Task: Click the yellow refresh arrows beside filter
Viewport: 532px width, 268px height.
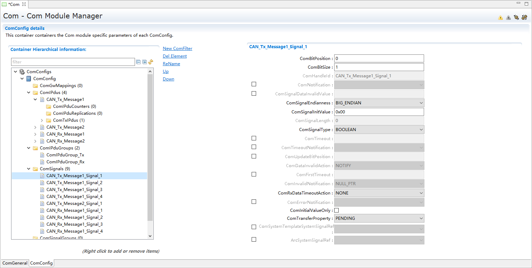Action: coord(151,62)
